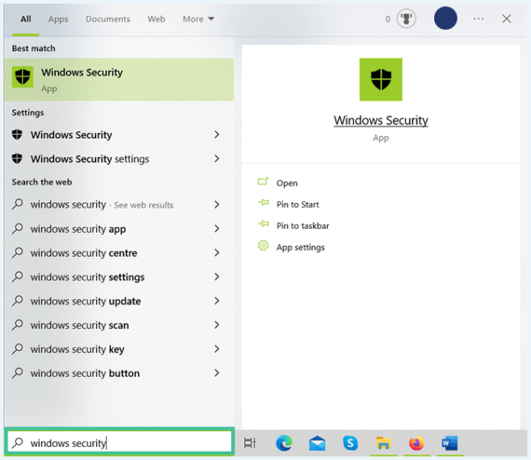
Task: Click the Task View icon
Action: (x=250, y=443)
